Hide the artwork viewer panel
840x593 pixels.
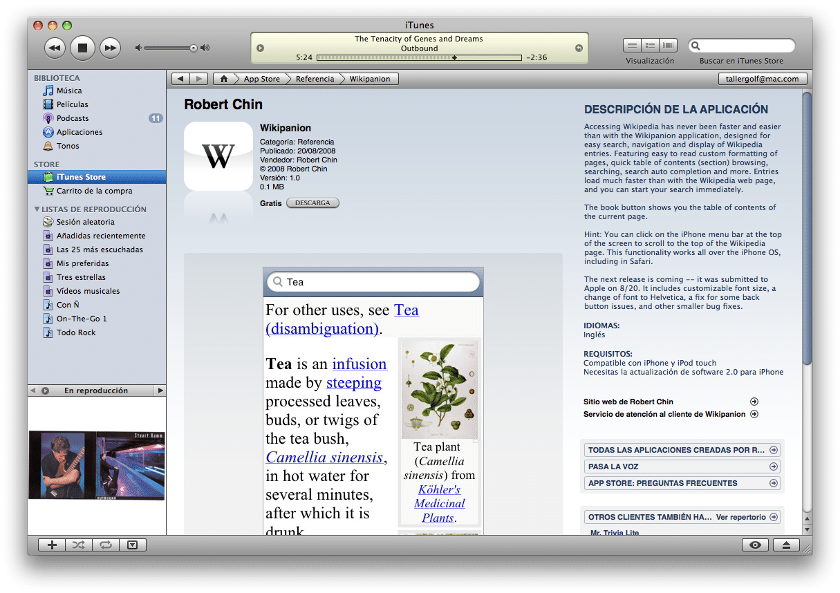133,545
